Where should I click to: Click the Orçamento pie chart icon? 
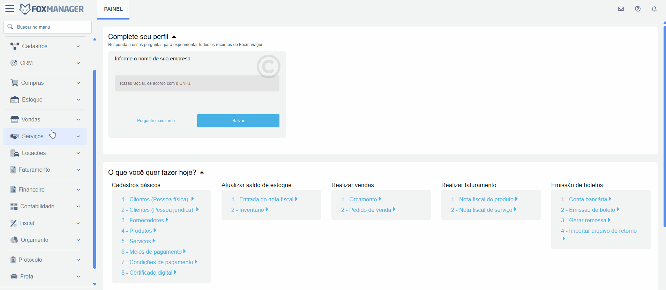tap(14, 240)
